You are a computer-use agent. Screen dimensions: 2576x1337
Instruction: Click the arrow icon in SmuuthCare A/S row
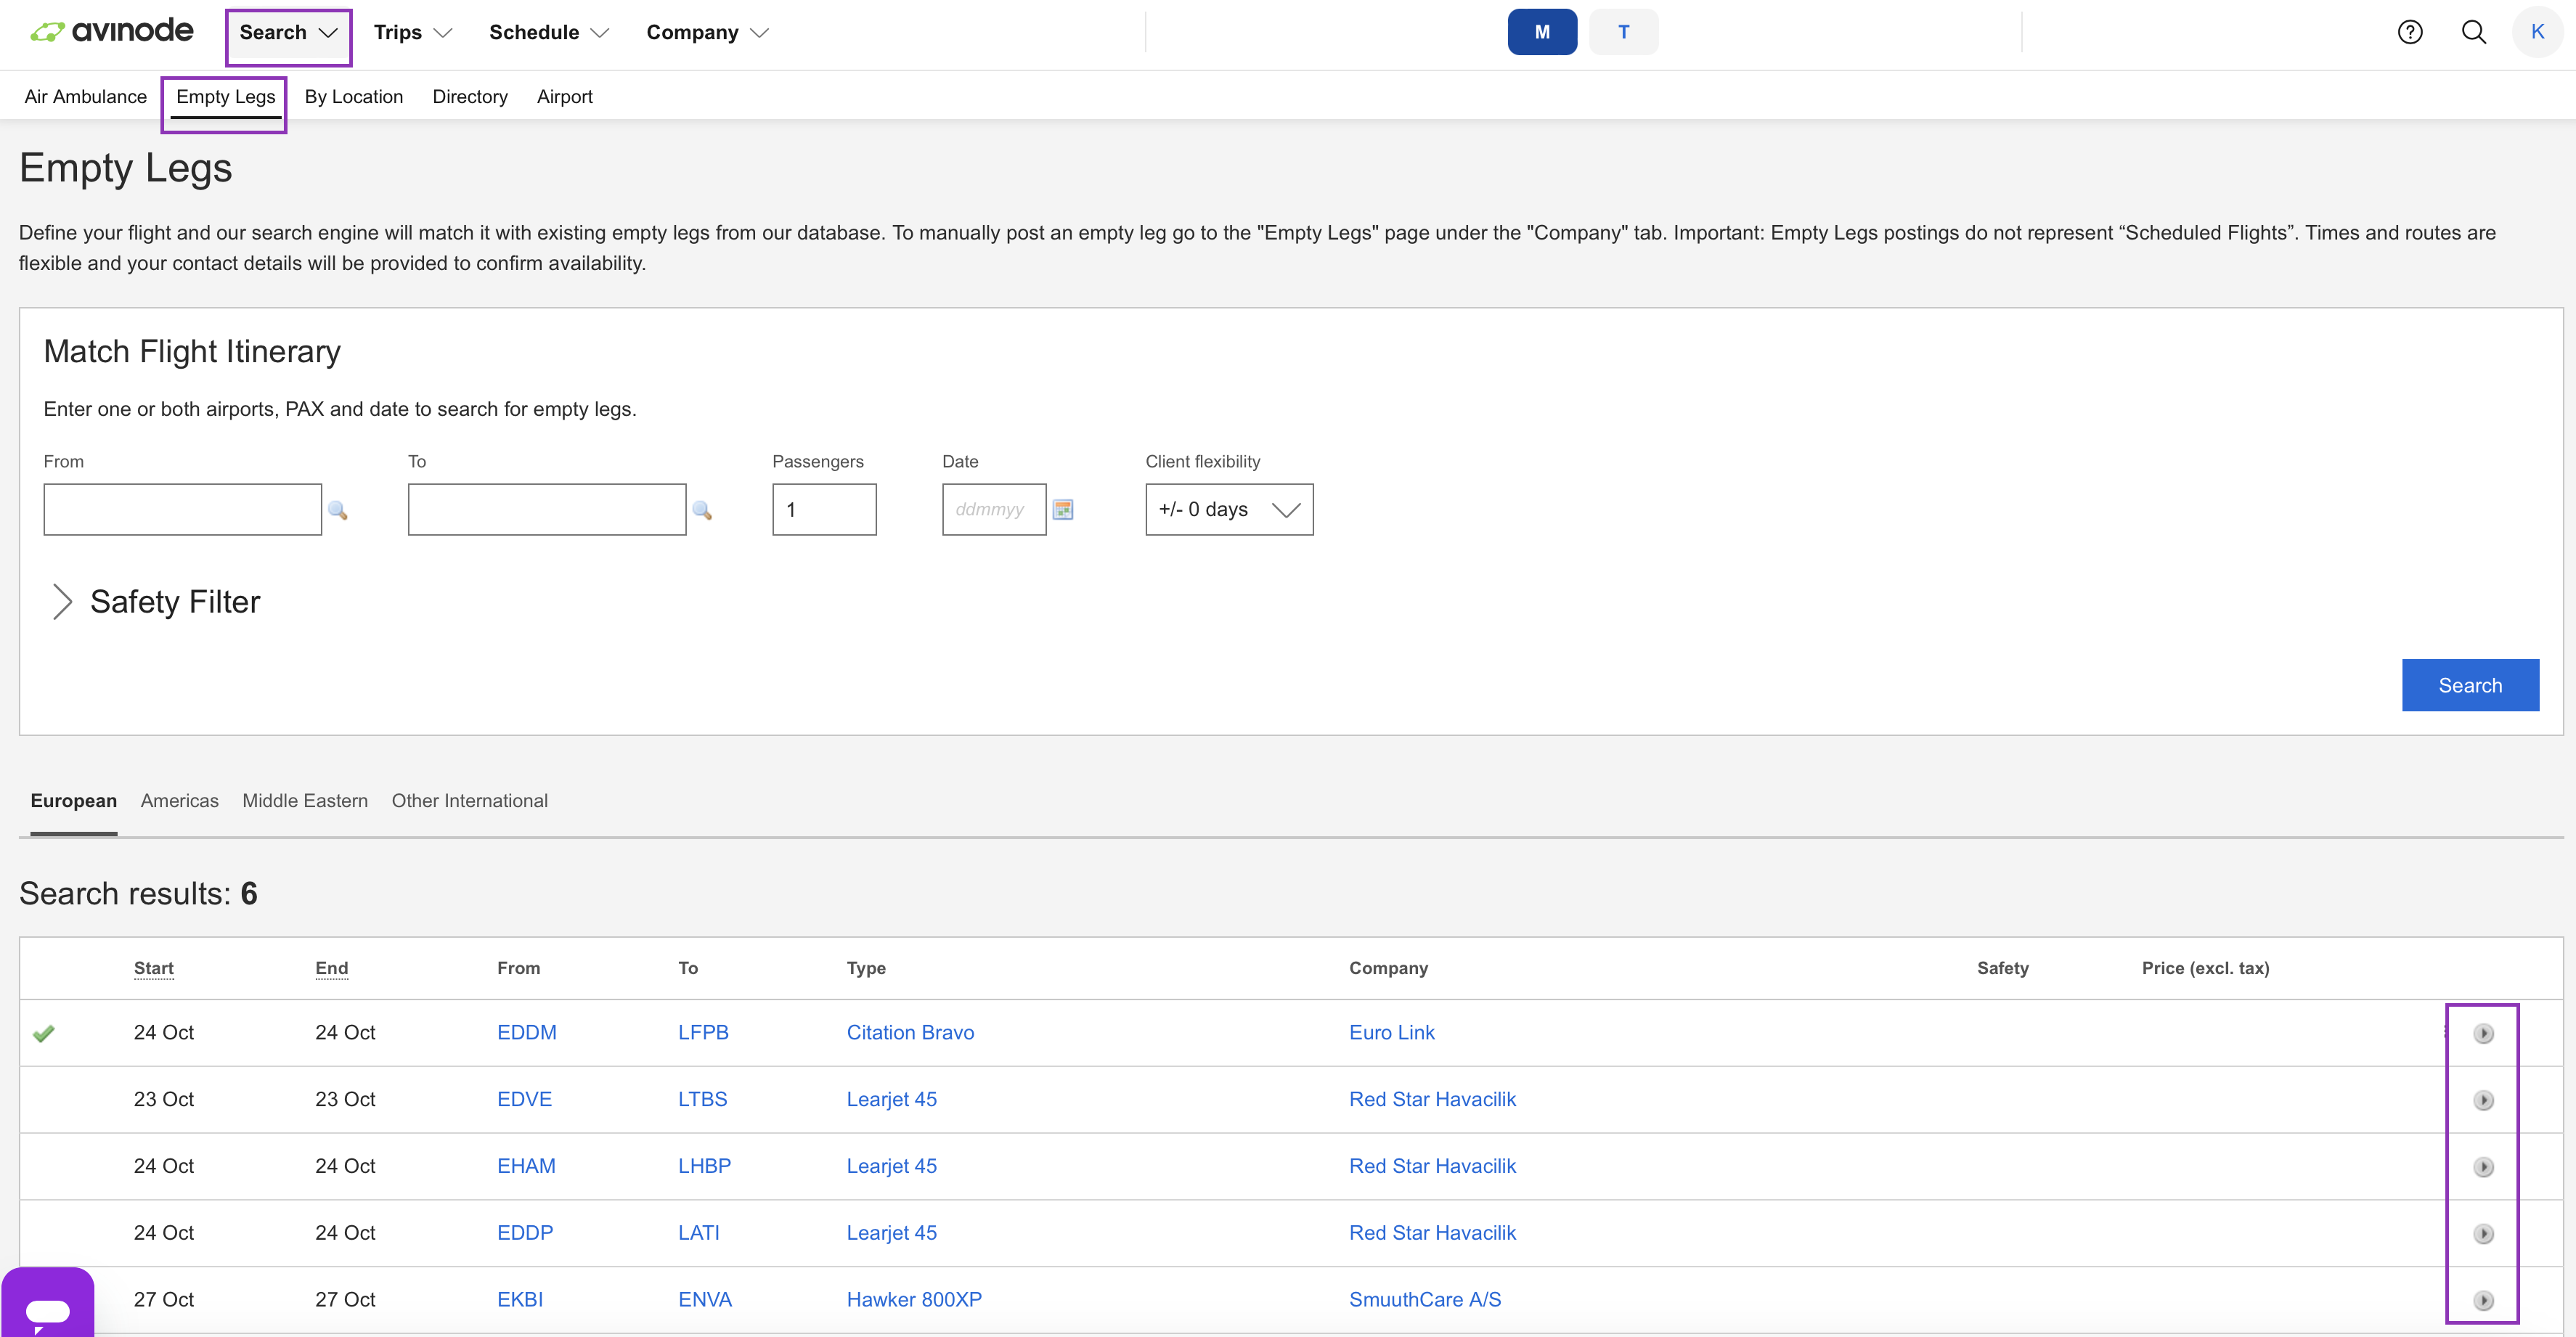(2483, 1300)
